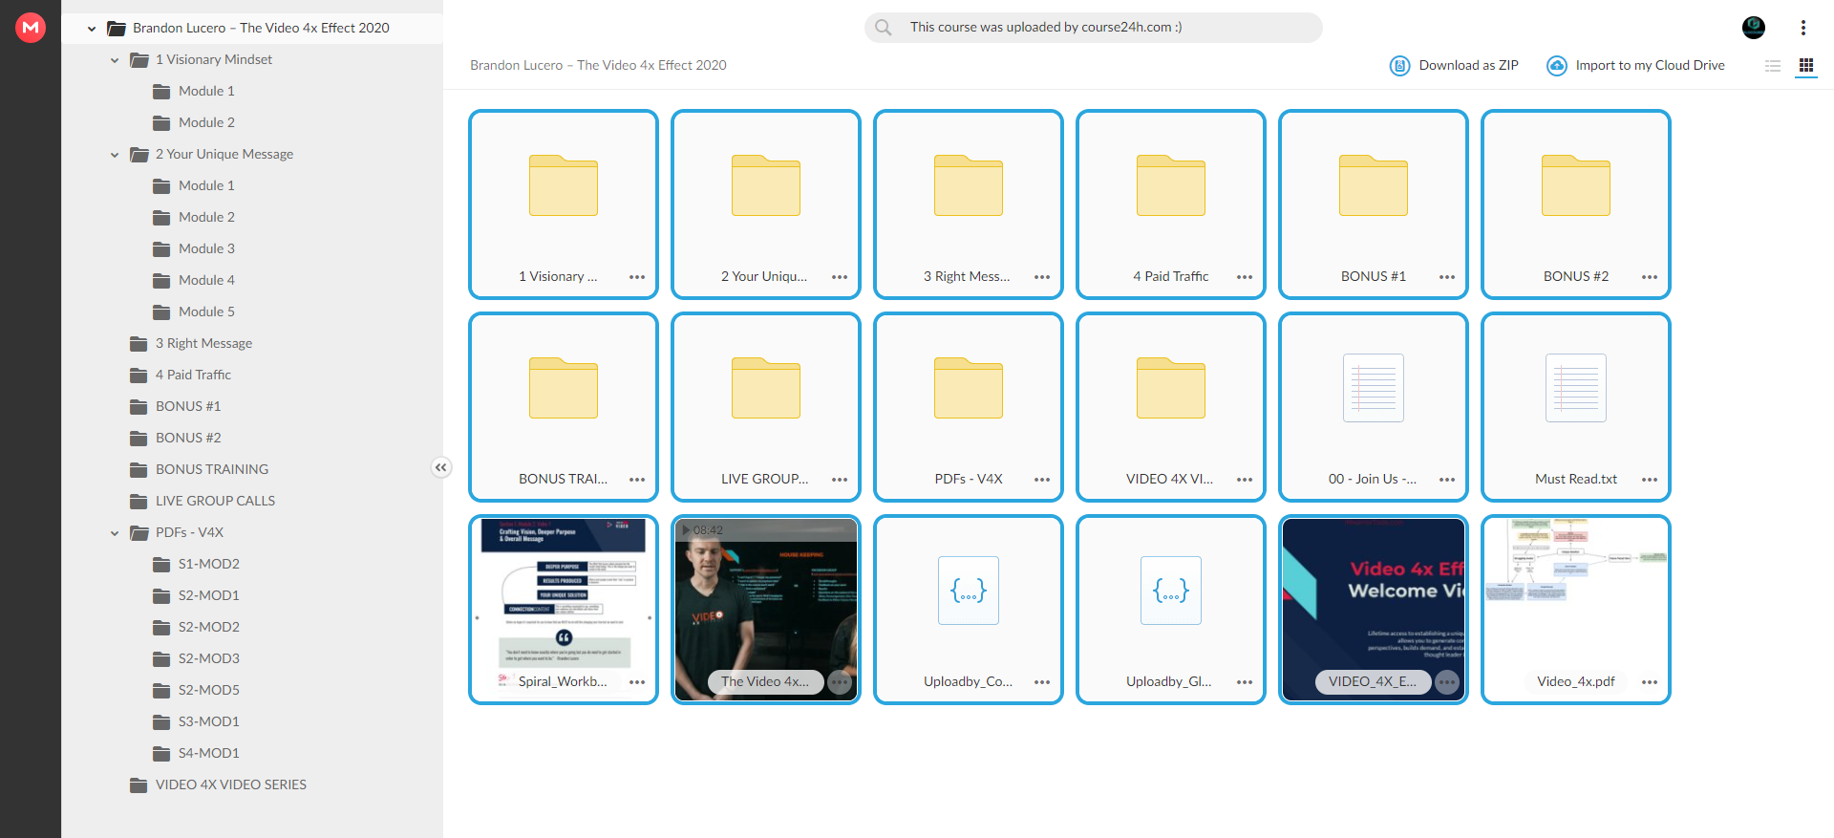The image size is (1834, 838).
Task: Click Import to my Cloud Drive
Action: 1650,66
